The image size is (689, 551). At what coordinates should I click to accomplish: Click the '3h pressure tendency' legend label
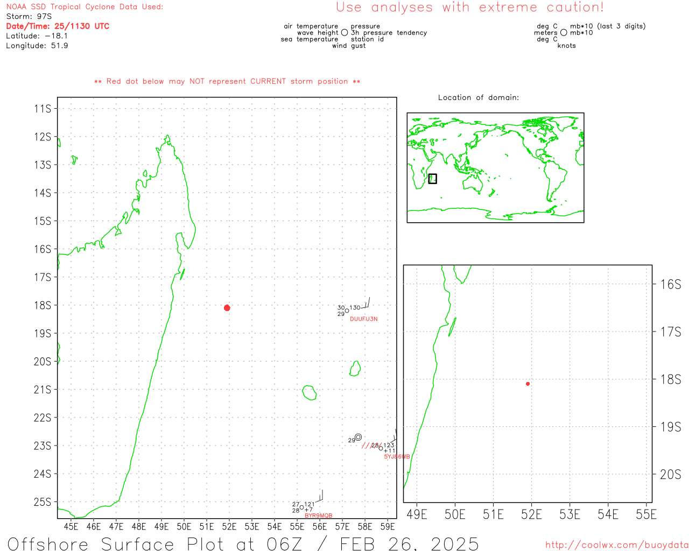pos(389,33)
